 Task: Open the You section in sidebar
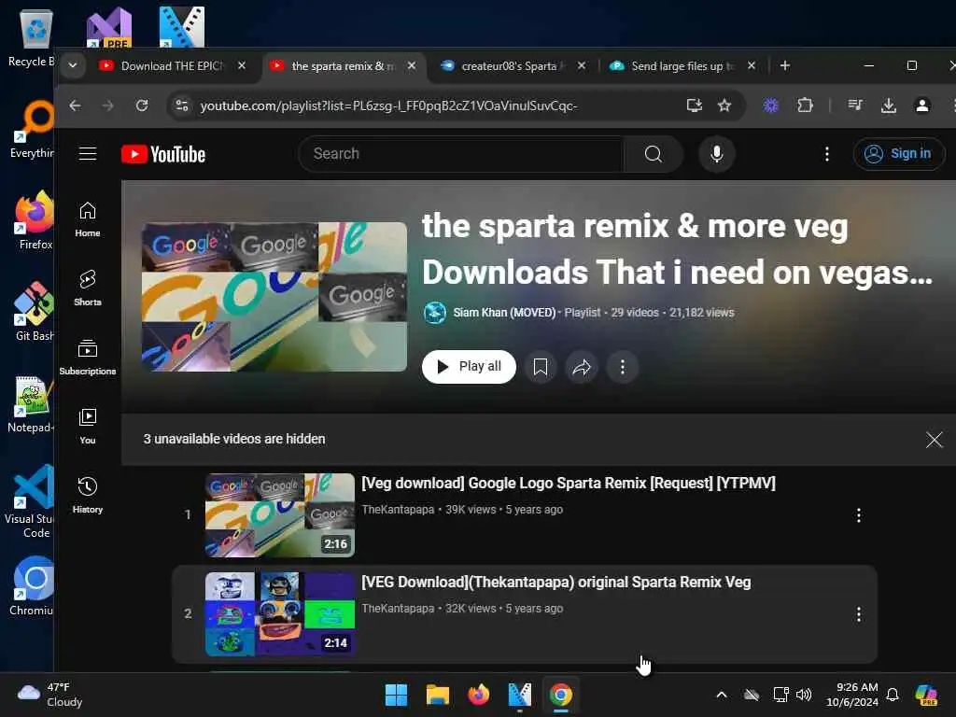pyautogui.click(x=88, y=426)
